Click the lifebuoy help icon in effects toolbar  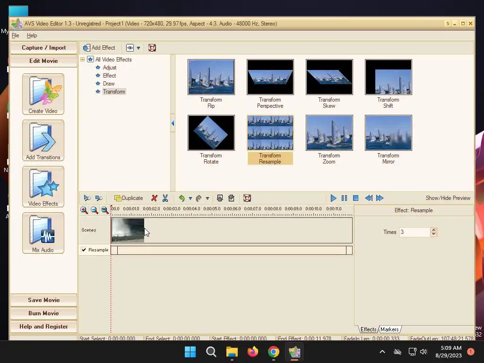(x=152, y=48)
